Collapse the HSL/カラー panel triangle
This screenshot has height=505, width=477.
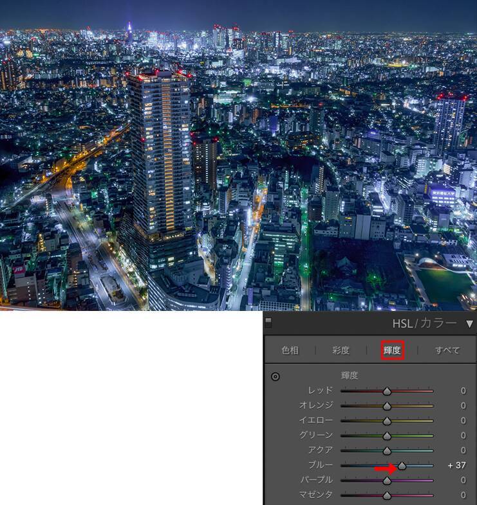[469, 323]
